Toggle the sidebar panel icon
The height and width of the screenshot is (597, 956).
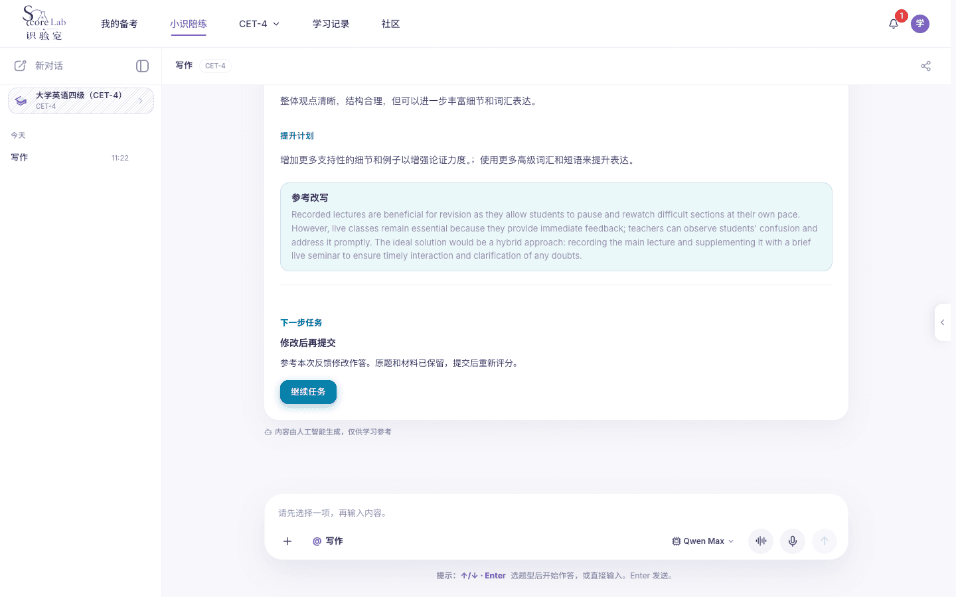coord(142,66)
